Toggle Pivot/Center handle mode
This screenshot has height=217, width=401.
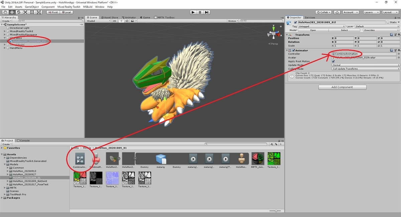click(x=53, y=12)
